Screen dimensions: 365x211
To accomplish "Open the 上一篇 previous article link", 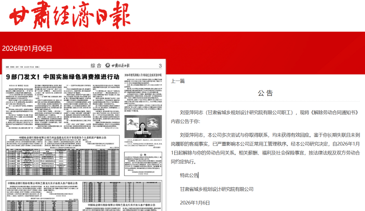I will tap(178, 81).
